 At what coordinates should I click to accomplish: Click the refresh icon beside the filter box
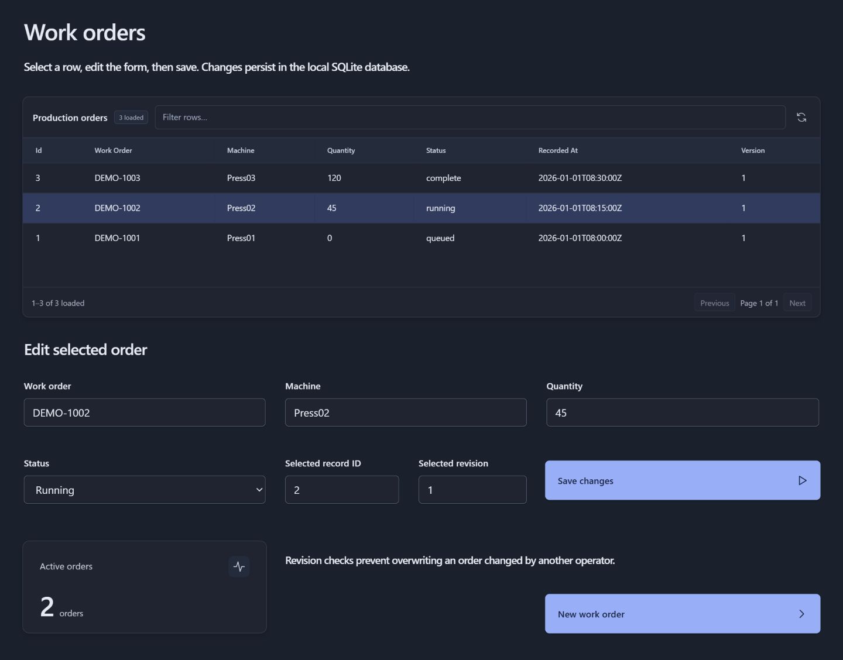pos(801,118)
